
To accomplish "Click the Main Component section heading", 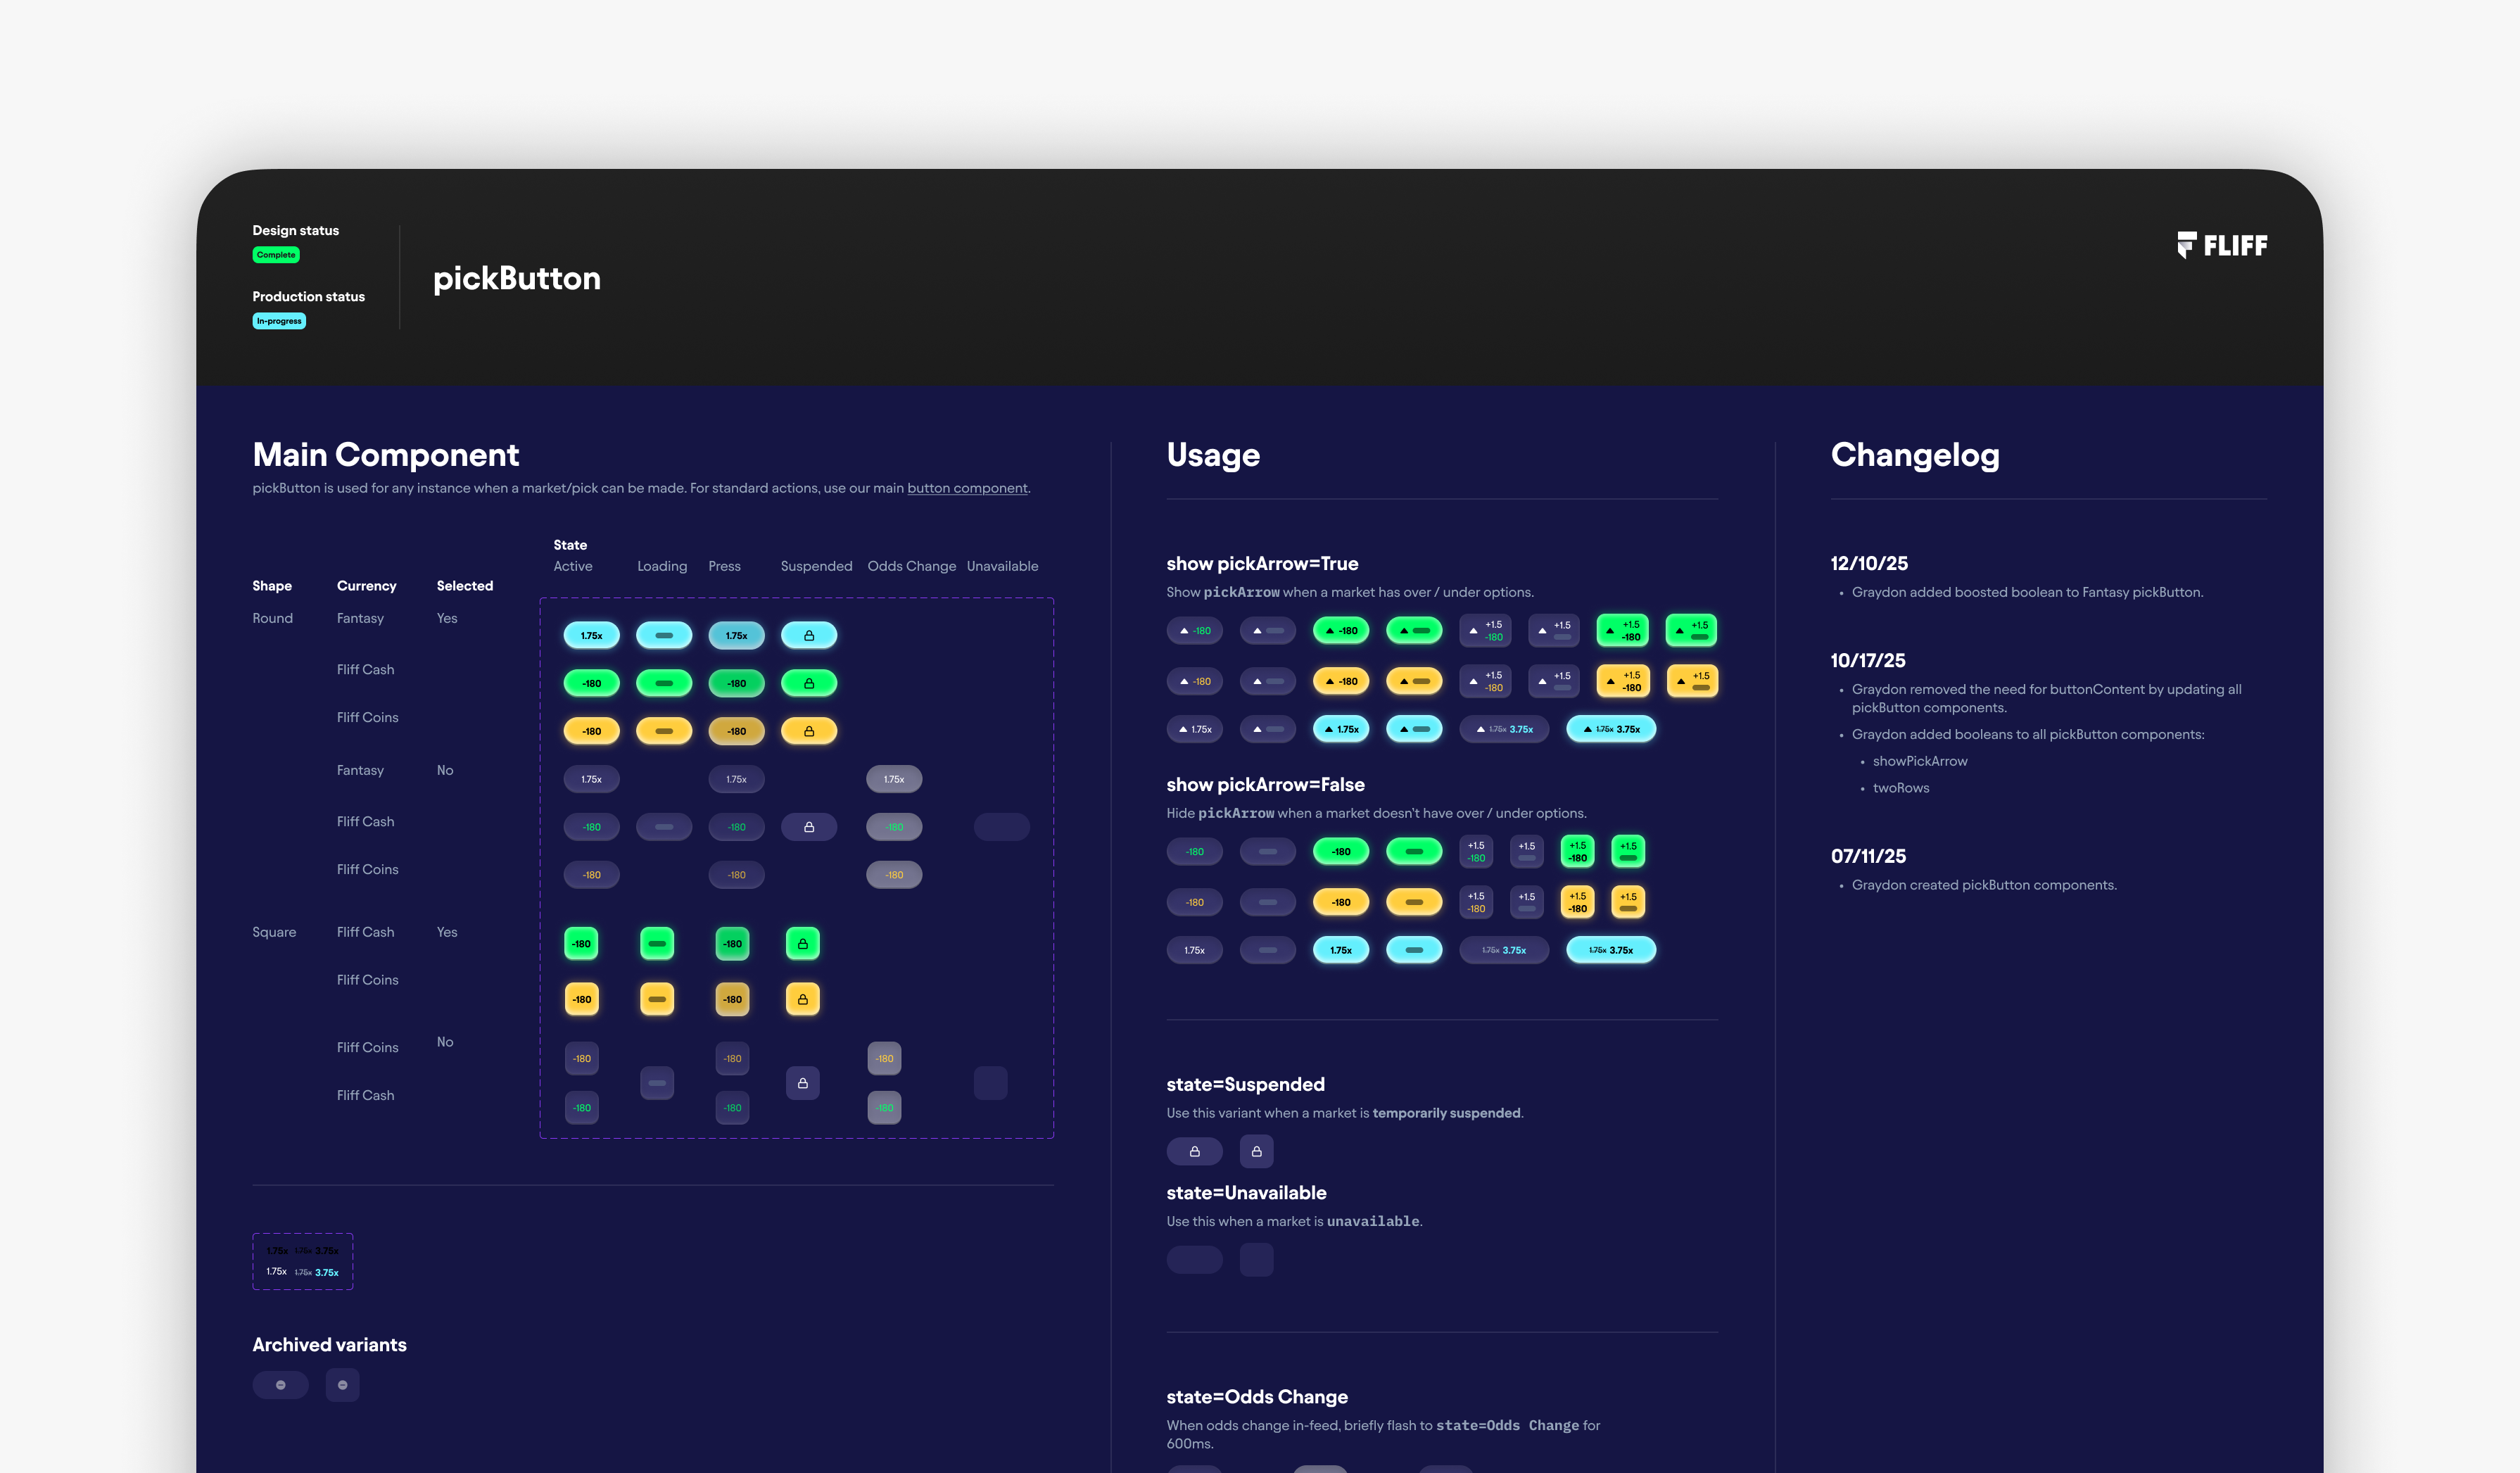I will [385, 455].
